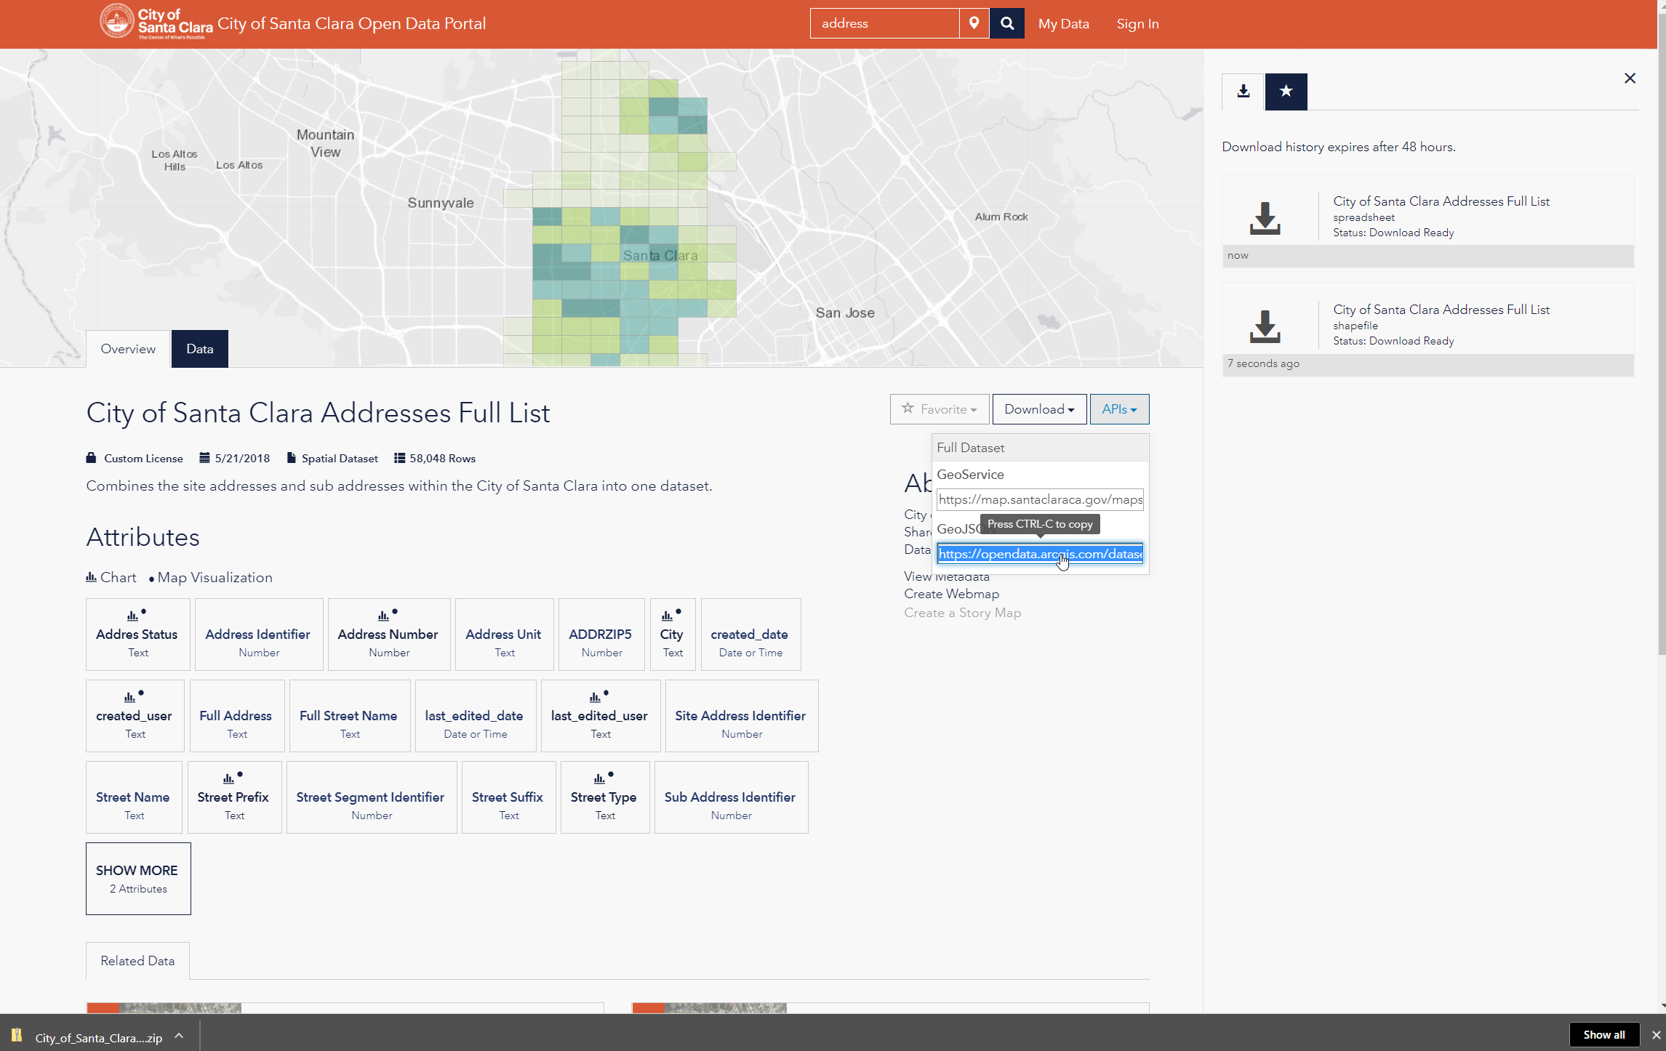1666x1051 pixels.
Task: Click shapefile download entry title
Action: coord(1441,310)
